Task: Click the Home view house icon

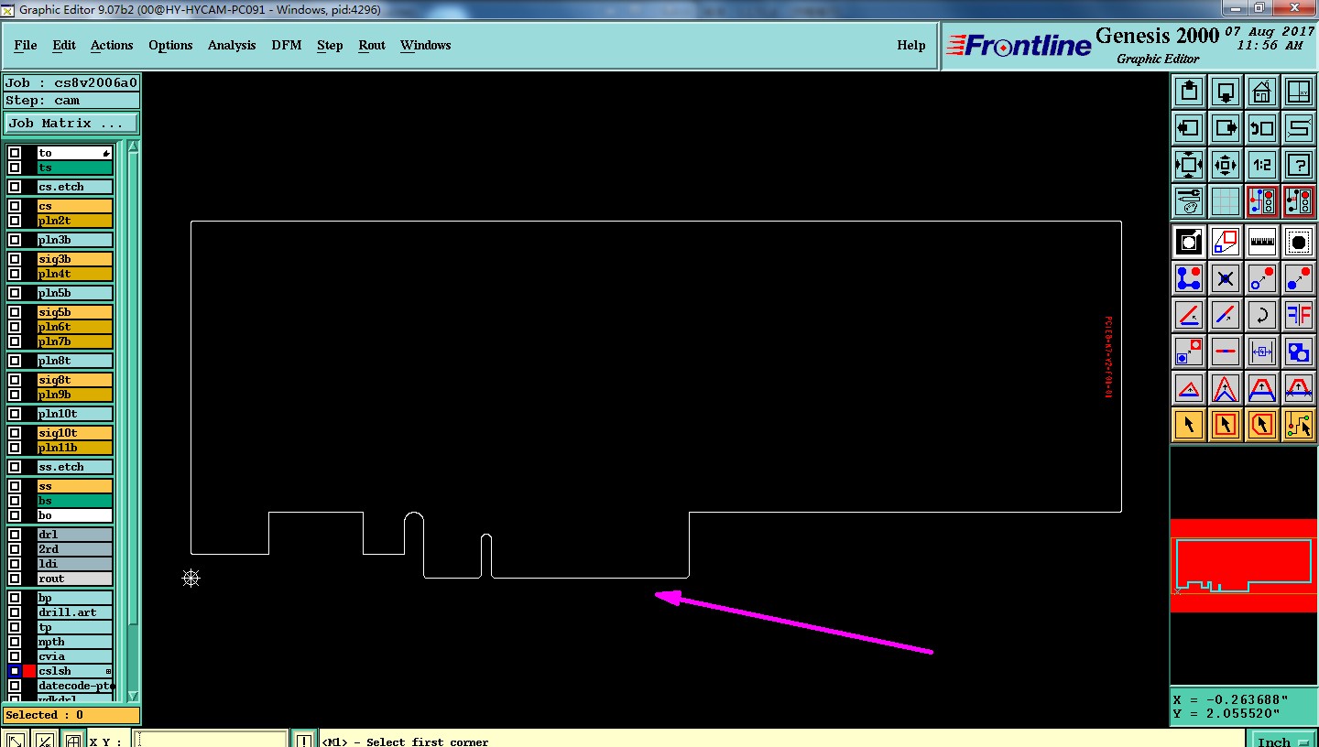Action: (x=1262, y=92)
